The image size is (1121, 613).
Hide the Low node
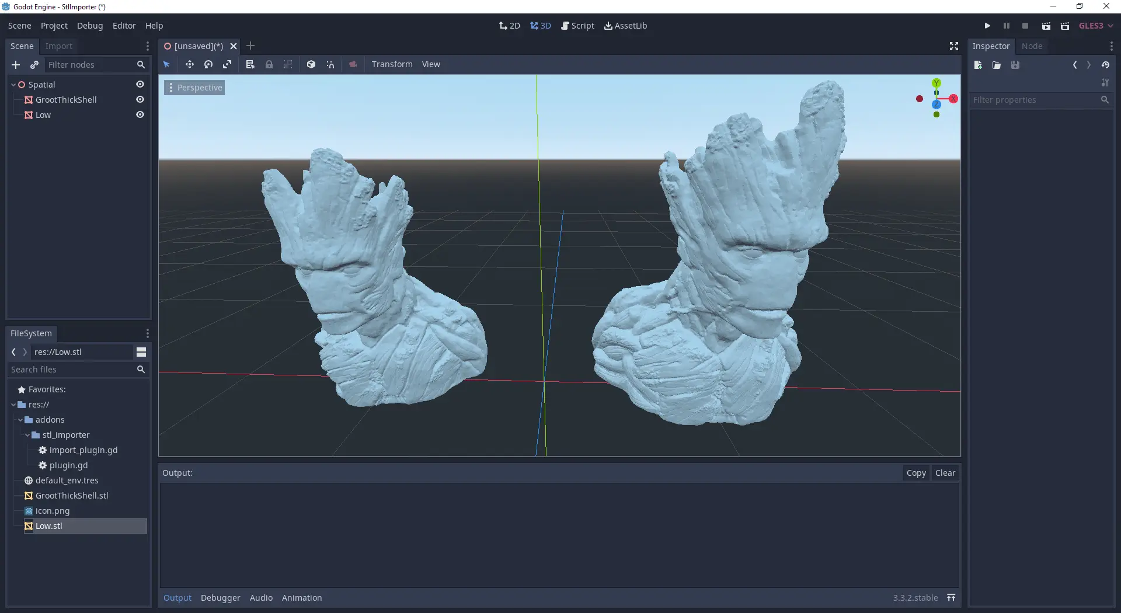tap(140, 115)
